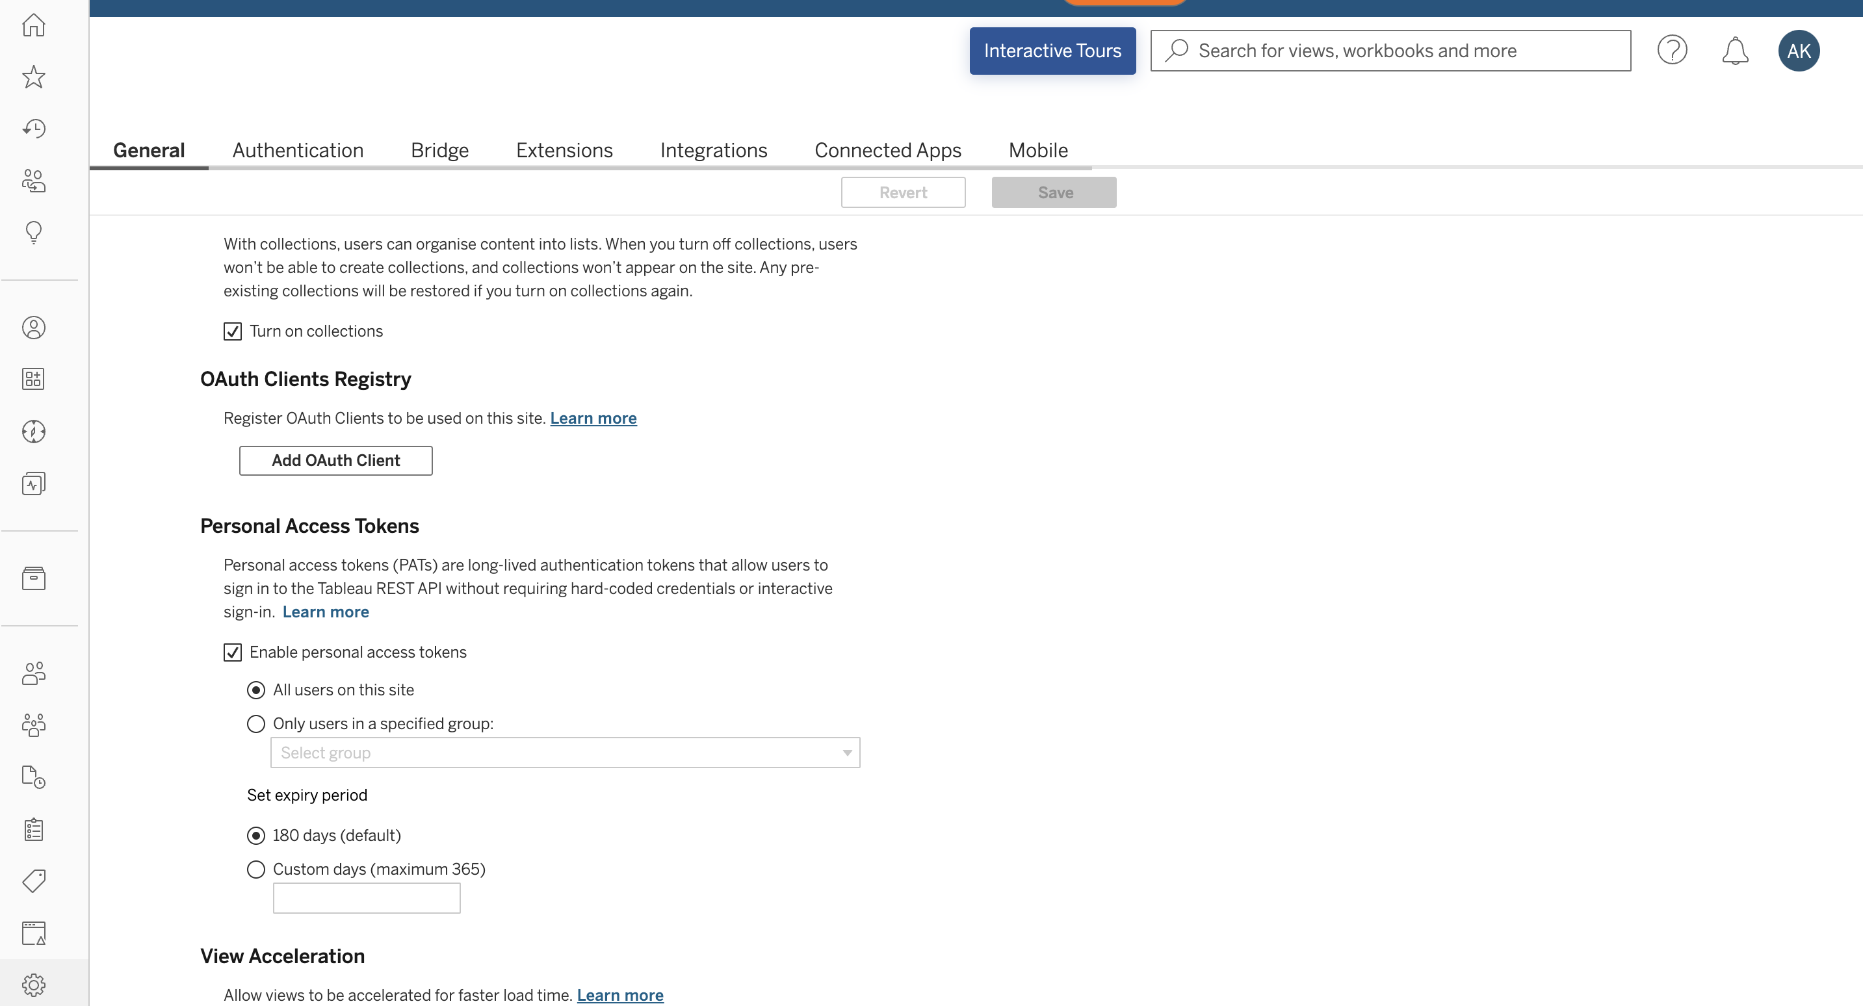Disable Enable personal access tokens
The height and width of the screenshot is (1006, 1863).
231,652
